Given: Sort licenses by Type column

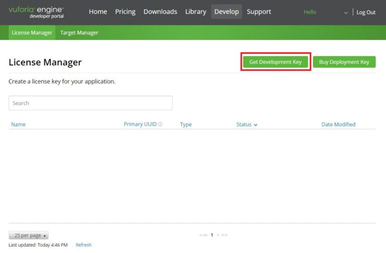Looking at the screenshot, I should [186, 124].
